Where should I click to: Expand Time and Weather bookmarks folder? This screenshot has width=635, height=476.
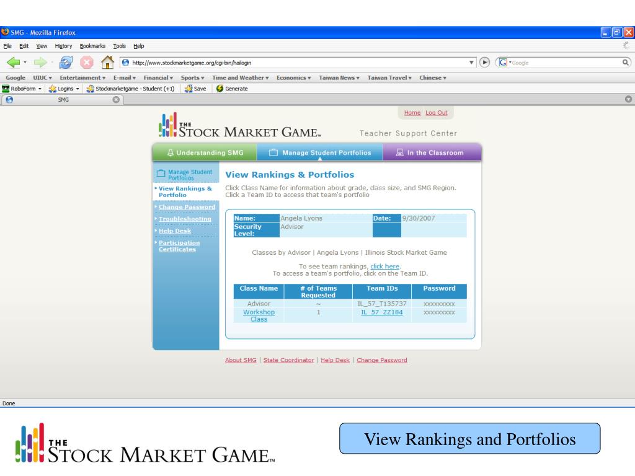click(x=240, y=77)
